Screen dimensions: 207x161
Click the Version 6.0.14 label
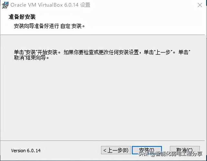[x=26, y=151]
